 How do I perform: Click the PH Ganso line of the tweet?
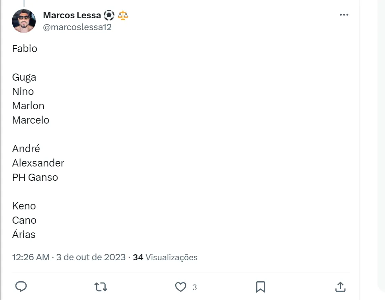pyautogui.click(x=35, y=177)
